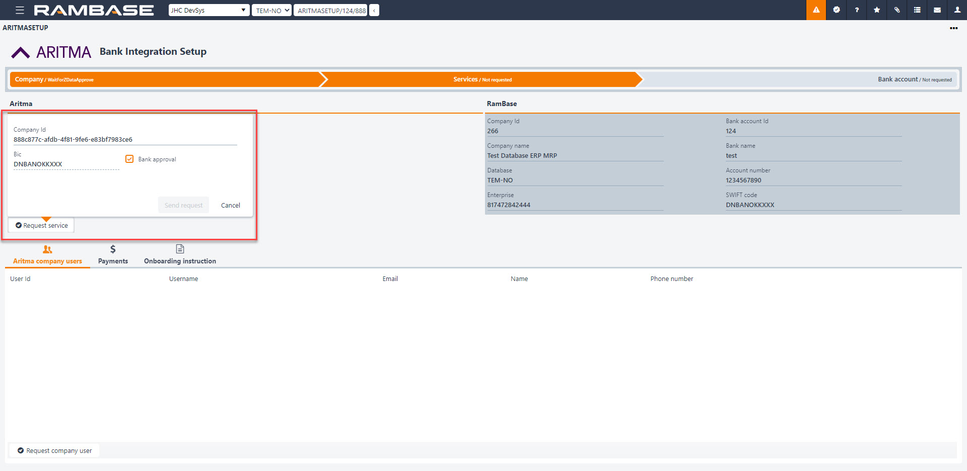The image size is (967, 471).
Task: Toggle the Bank approval checkbox
Action: pos(129,159)
